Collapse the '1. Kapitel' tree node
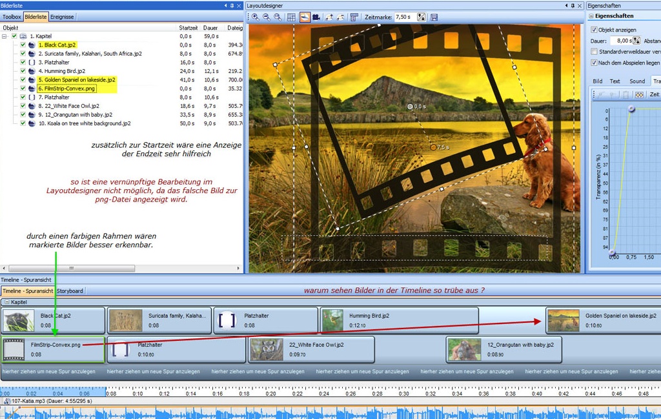The image size is (661, 419). coord(5,36)
